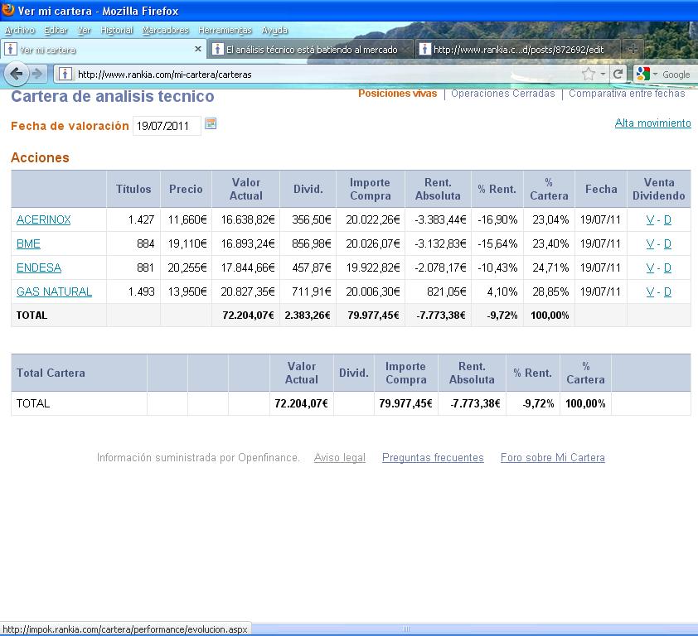
Task: Open the ACERINOX stock link
Action: point(44,219)
